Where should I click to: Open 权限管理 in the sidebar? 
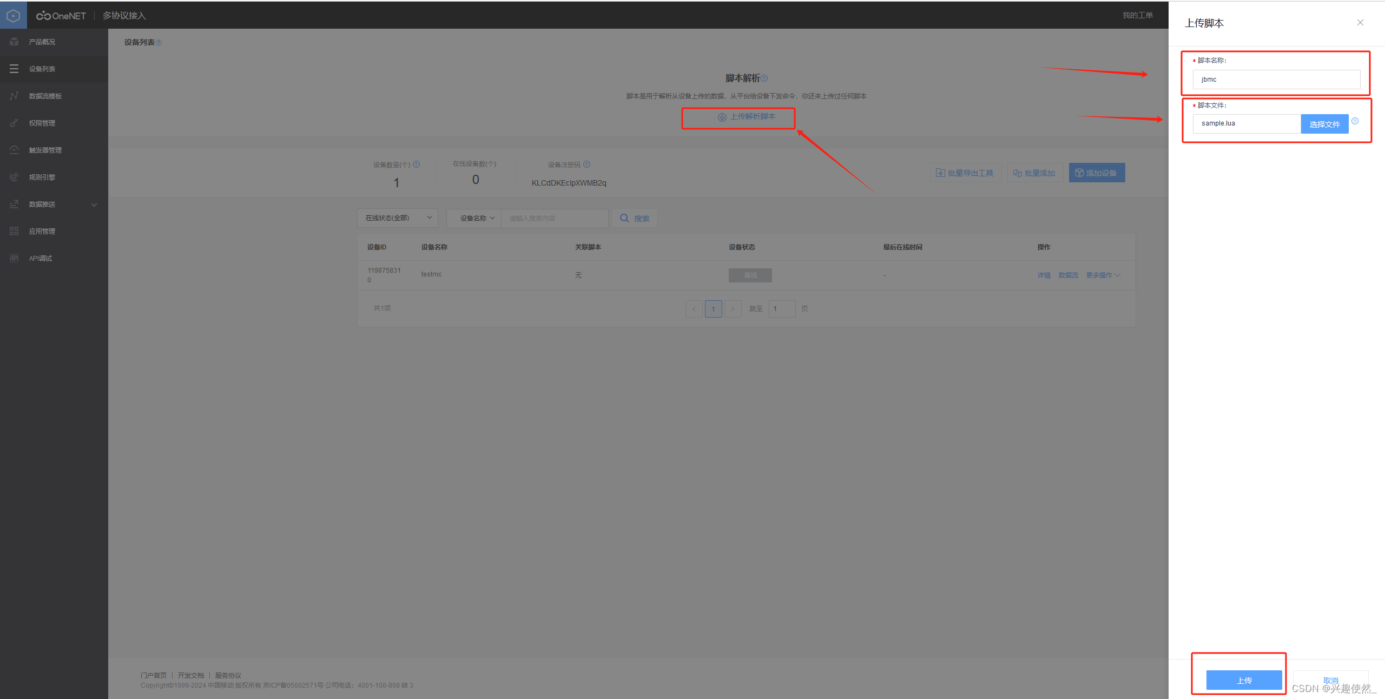click(x=42, y=123)
